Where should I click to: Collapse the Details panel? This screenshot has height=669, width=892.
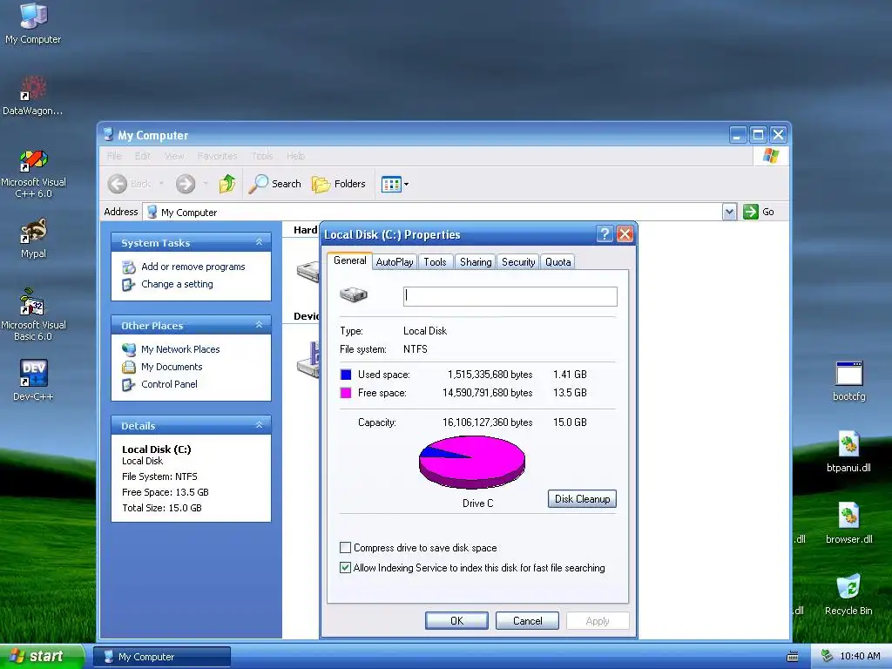click(x=259, y=425)
